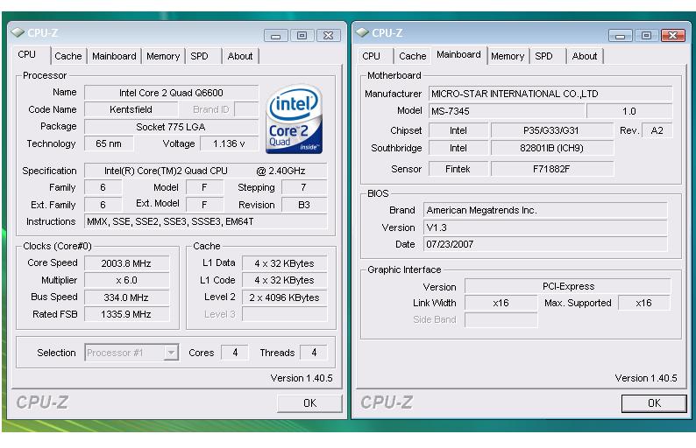Click the manufacturer field MICRO-STAR INTERNATIONAL
696x448 pixels.
550,94
